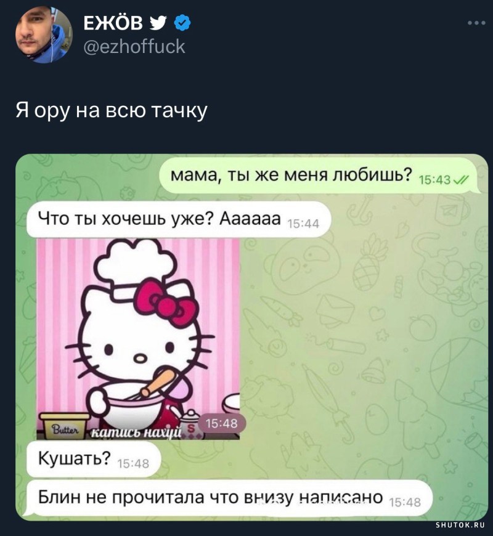
Task: Select the "Блин не прочитала что внизу написано" message
Action: [229, 497]
